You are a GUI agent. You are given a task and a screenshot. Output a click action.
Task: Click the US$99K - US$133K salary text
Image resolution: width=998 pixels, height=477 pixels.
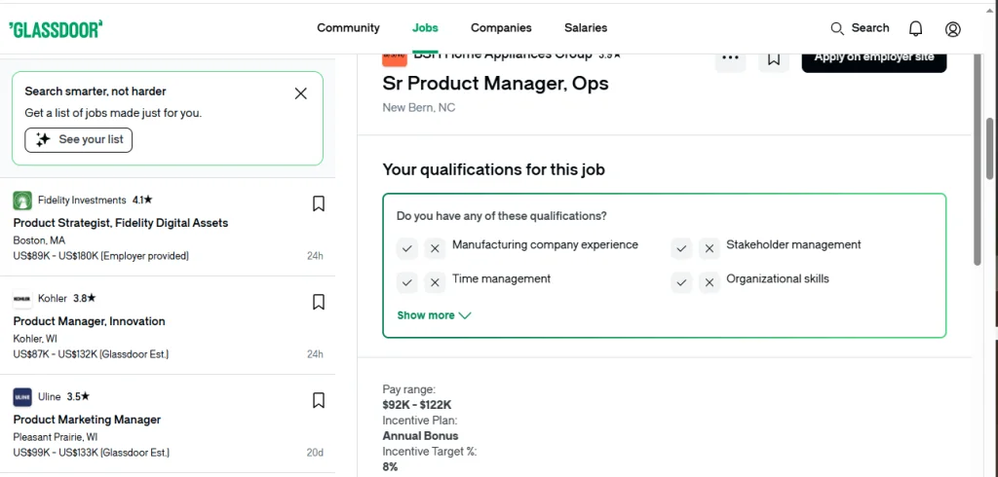91,453
